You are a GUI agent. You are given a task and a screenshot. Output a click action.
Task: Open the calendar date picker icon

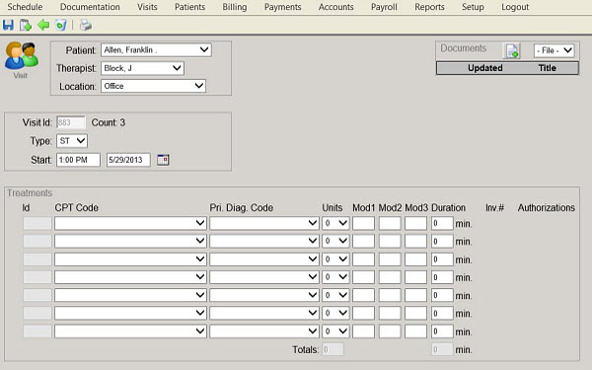click(x=163, y=160)
